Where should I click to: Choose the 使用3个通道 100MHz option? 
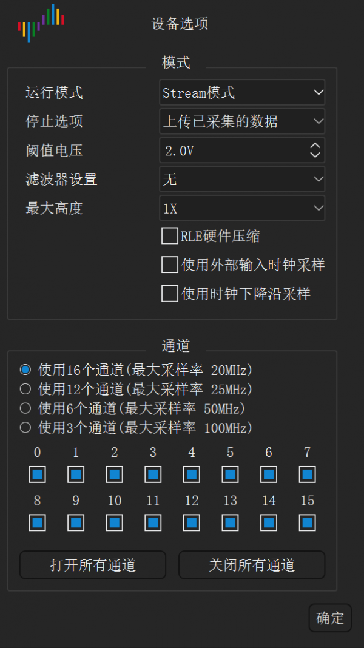25,427
